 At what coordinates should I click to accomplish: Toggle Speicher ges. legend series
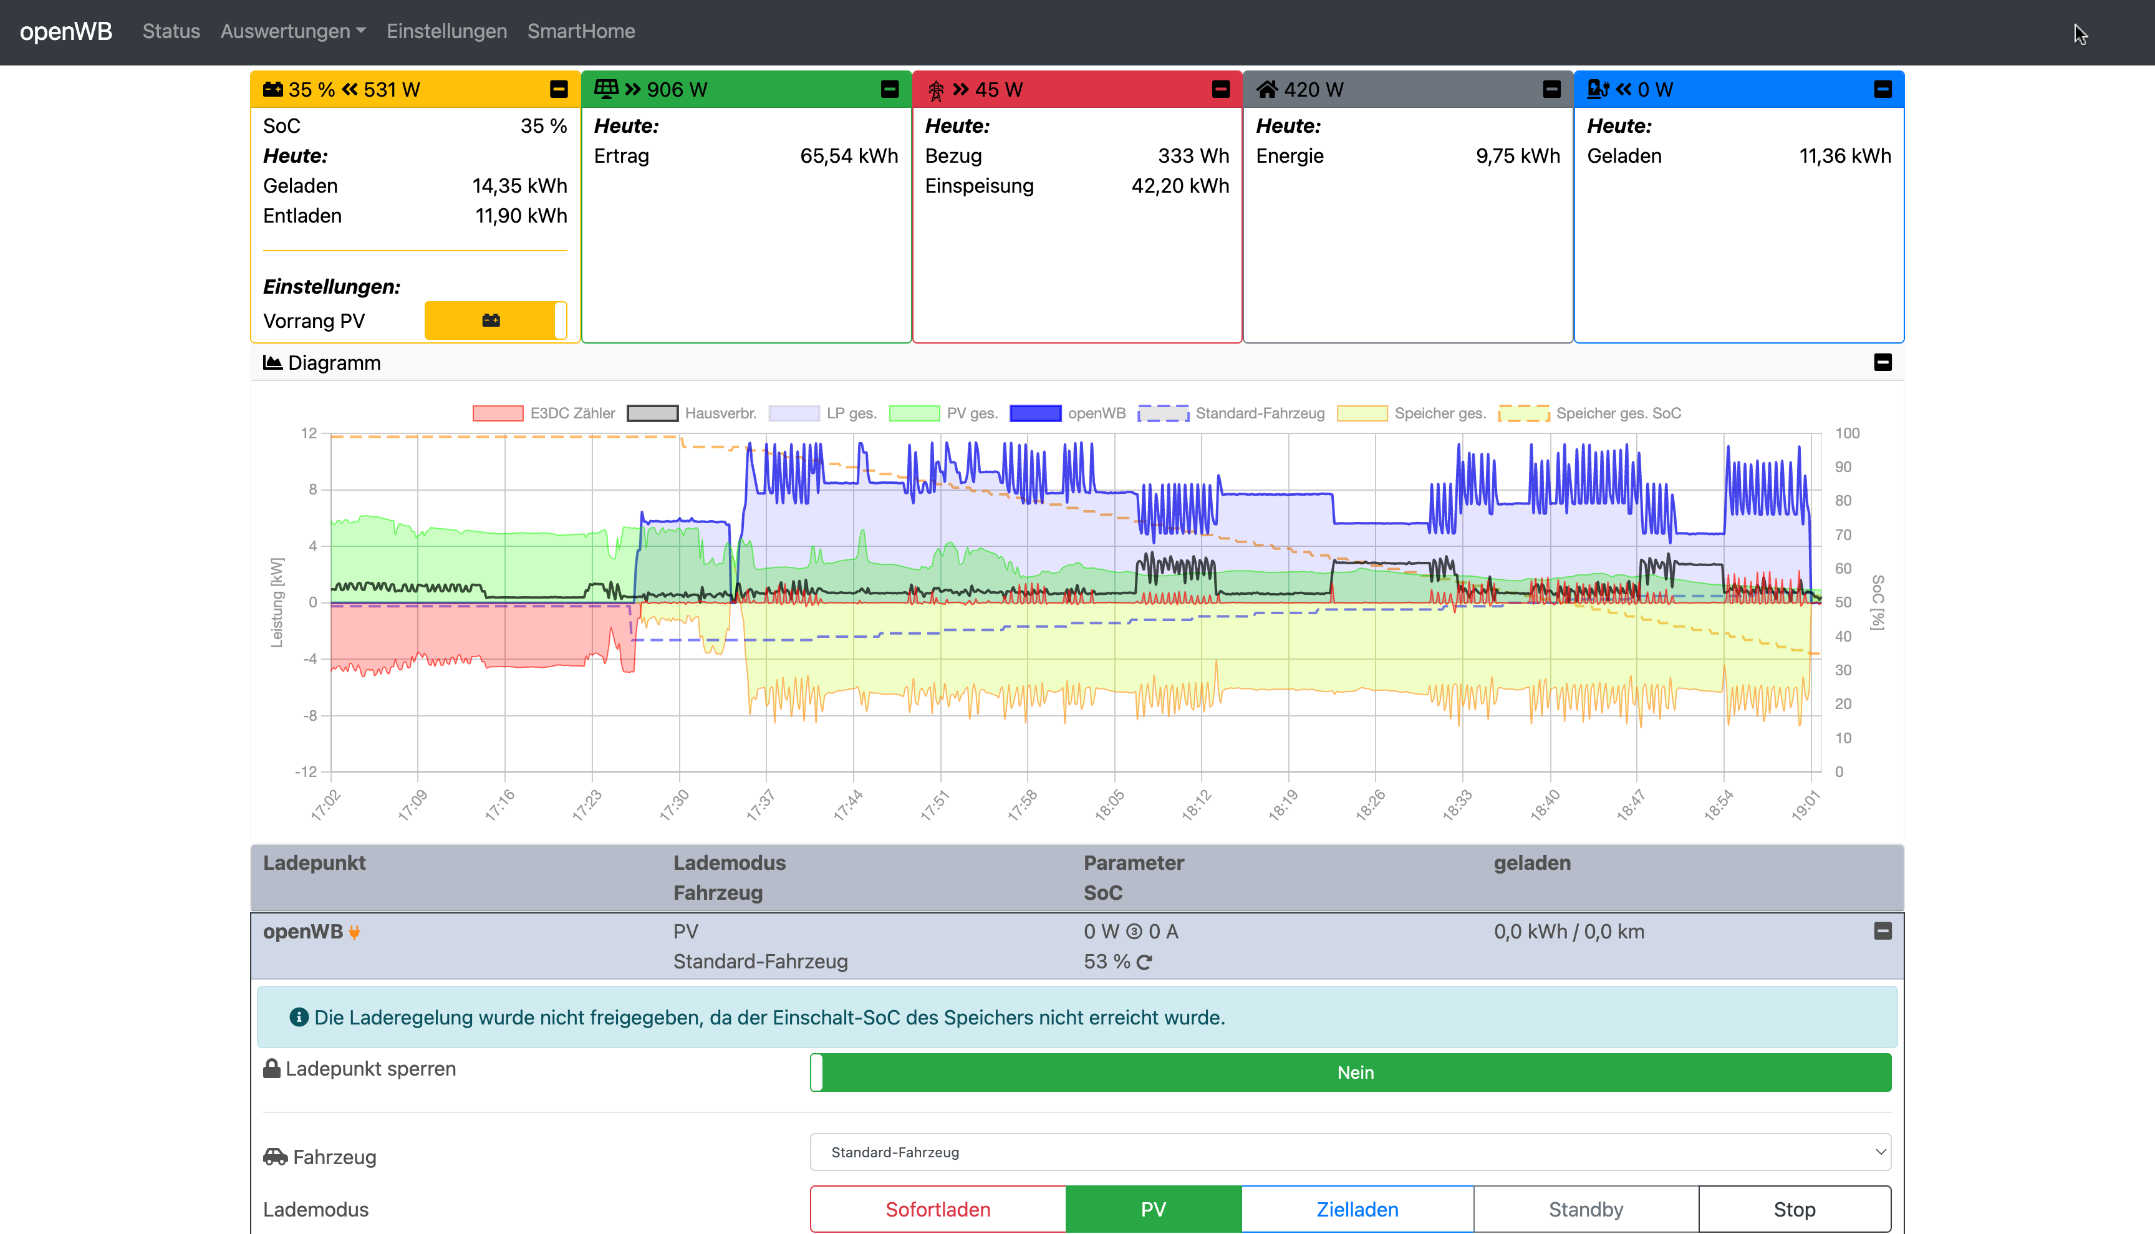click(x=1412, y=413)
